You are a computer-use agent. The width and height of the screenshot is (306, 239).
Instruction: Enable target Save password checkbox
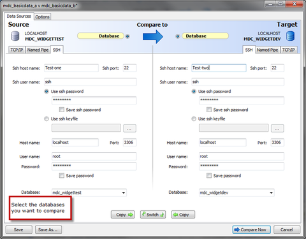point(209,175)
